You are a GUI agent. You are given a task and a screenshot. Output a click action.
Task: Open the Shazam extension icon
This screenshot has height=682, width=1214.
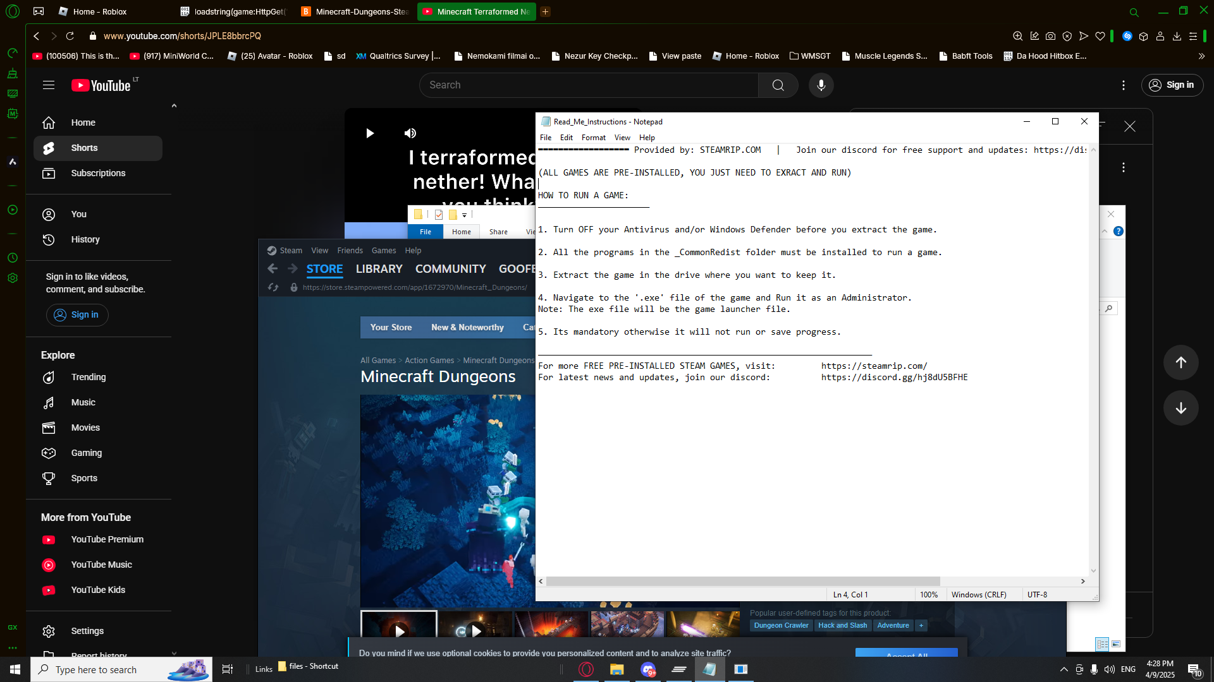tap(1127, 37)
